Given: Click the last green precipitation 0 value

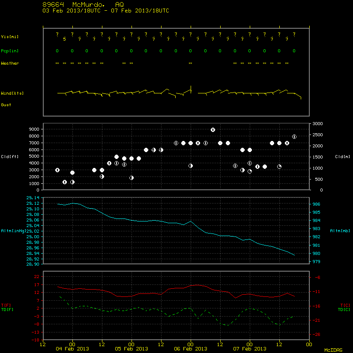Looking at the screenshot, I should tap(294, 51).
